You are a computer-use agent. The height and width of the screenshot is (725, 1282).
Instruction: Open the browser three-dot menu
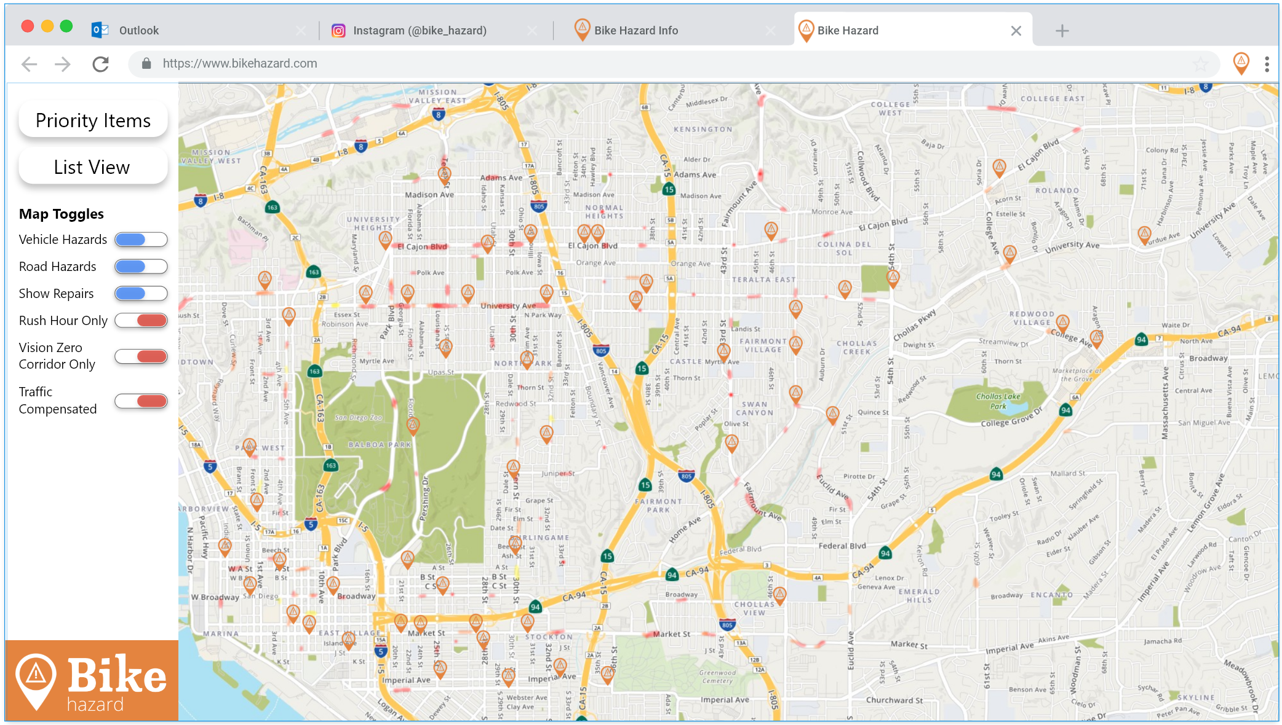point(1267,64)
